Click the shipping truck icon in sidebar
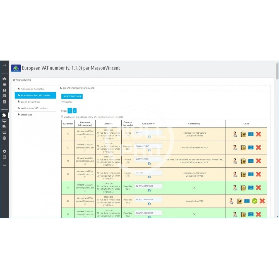Screen dimensions: 279x279 pyautogui.click(x=4, y=127)
